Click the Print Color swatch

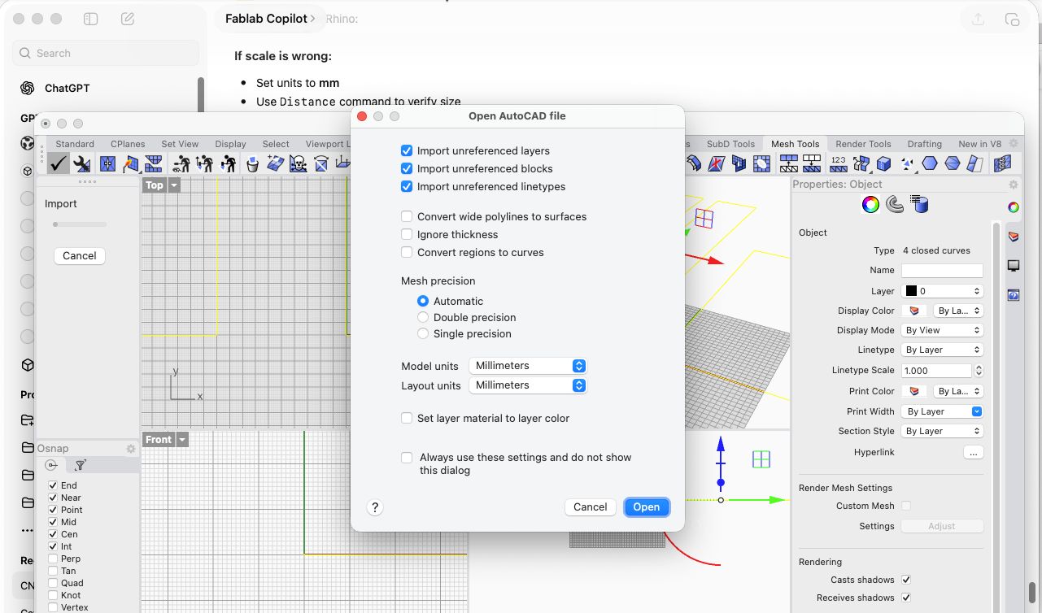click(915, 391)
